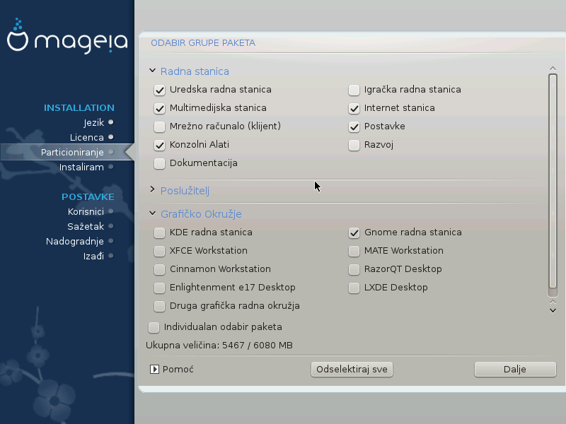The height and width of the screenshot is (424, 566).
Task: Select Nadogradnje step in sidebar
Action: 75,241
